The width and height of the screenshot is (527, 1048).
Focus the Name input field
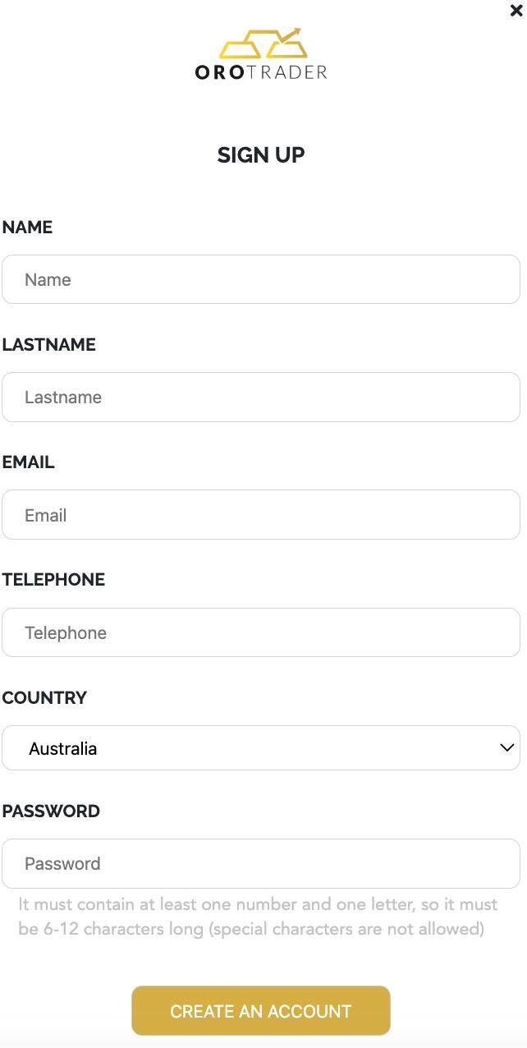261,279
